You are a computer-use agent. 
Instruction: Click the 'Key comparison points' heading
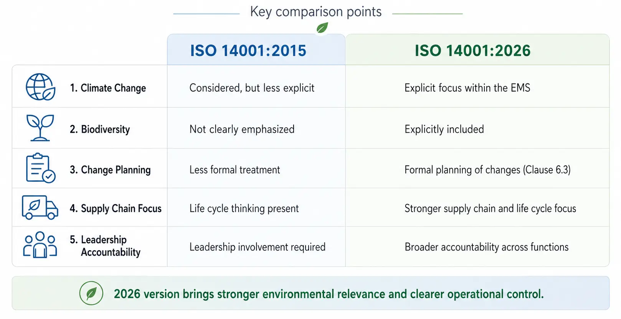(316, 12)
